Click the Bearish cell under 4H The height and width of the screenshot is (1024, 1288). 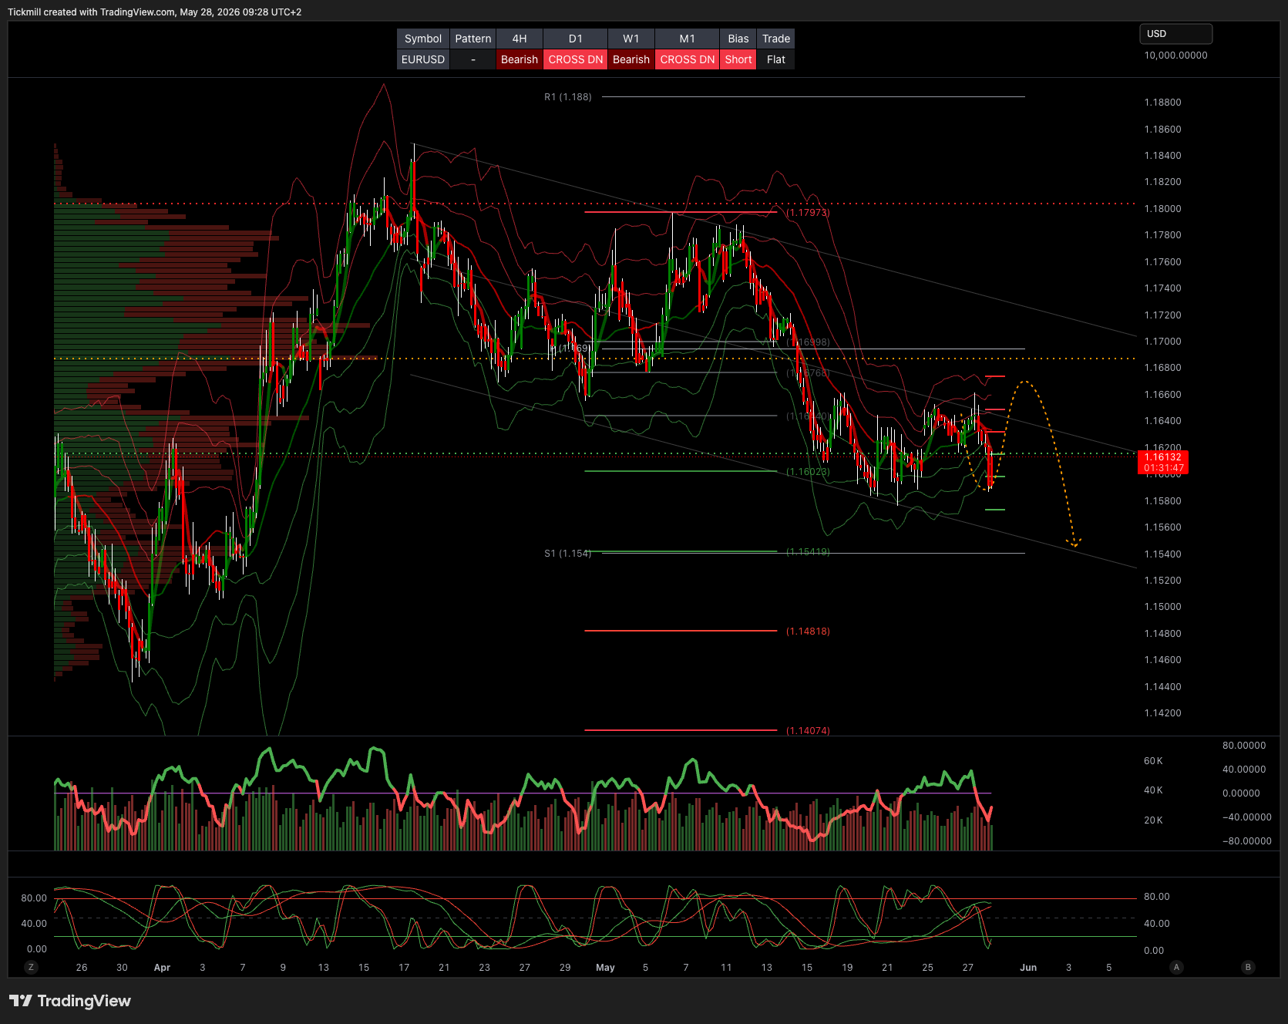520,59
